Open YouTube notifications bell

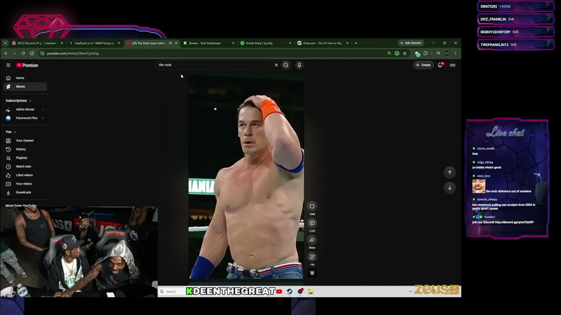pyautogui.click(x=441, y=65)
